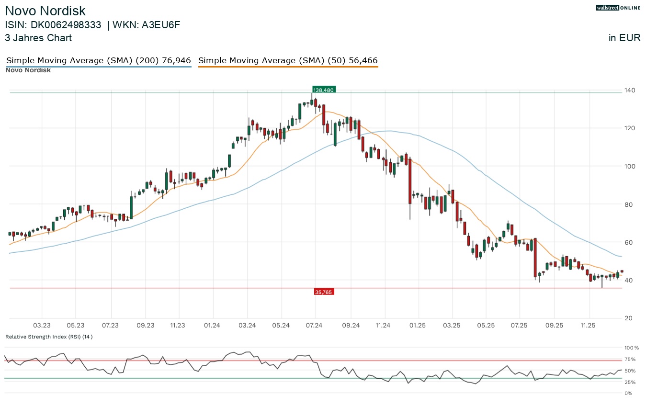Click the wallstreet ONLINE logo

click(618, 8)
